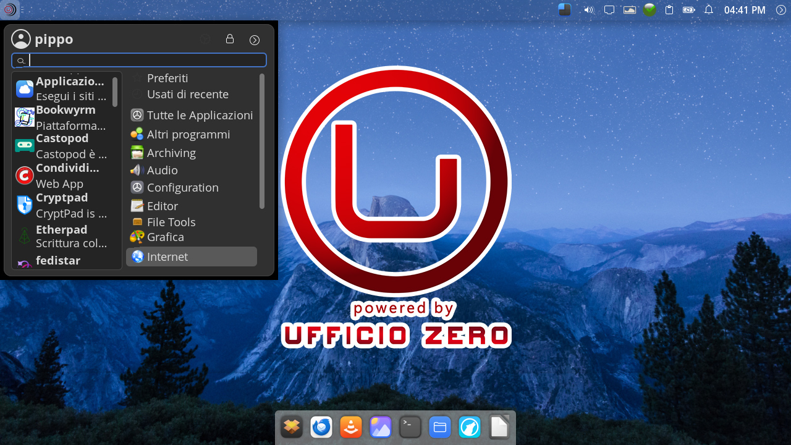This screenshot has width=791, height=445.
Task: Select Tutte le Applicazioni category
Action: (x=192, y=116)
